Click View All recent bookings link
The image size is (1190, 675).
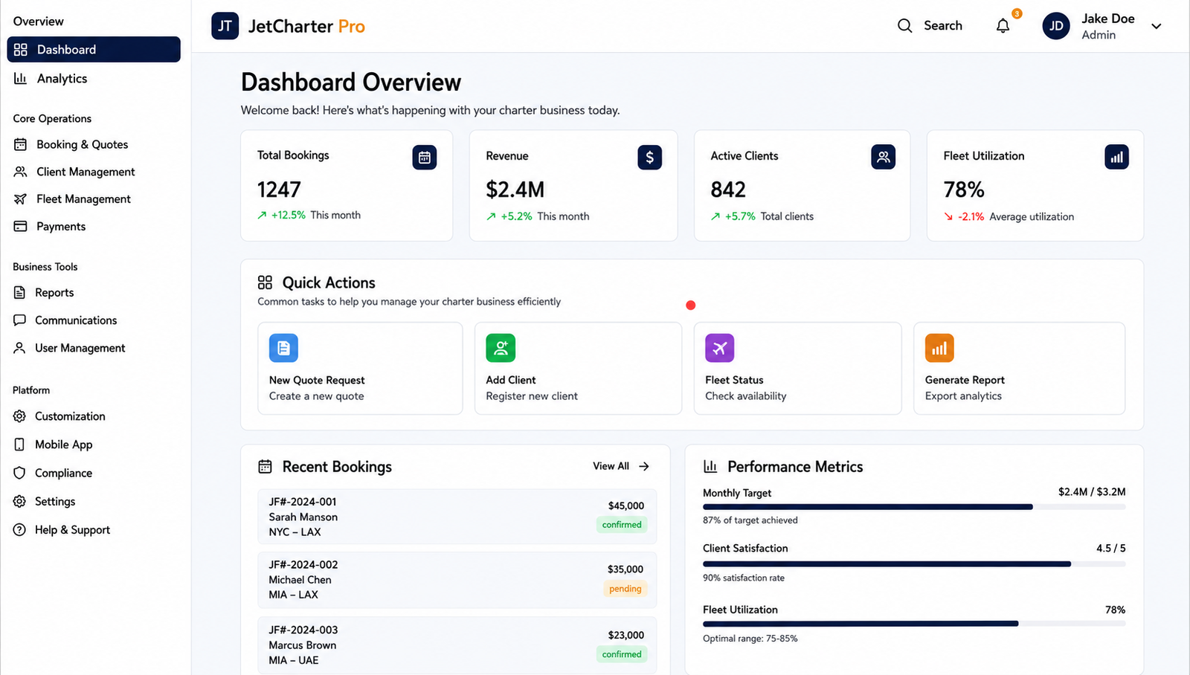pyautogui.click(x=621, y=466)
